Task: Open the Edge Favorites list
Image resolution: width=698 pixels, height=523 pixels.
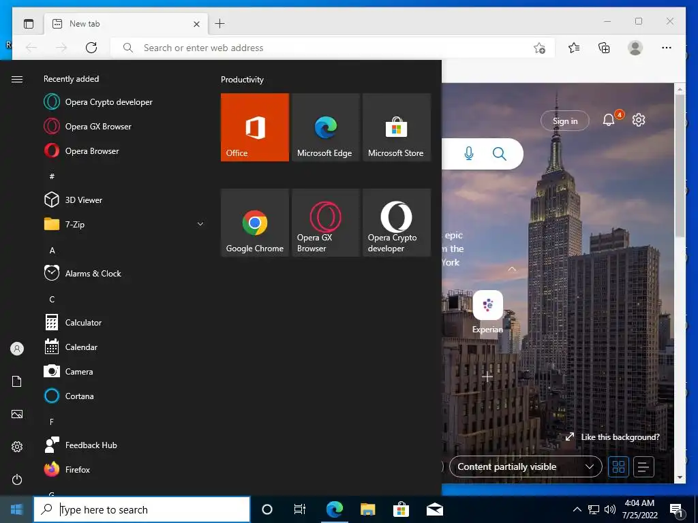Action: click(574, 48)
